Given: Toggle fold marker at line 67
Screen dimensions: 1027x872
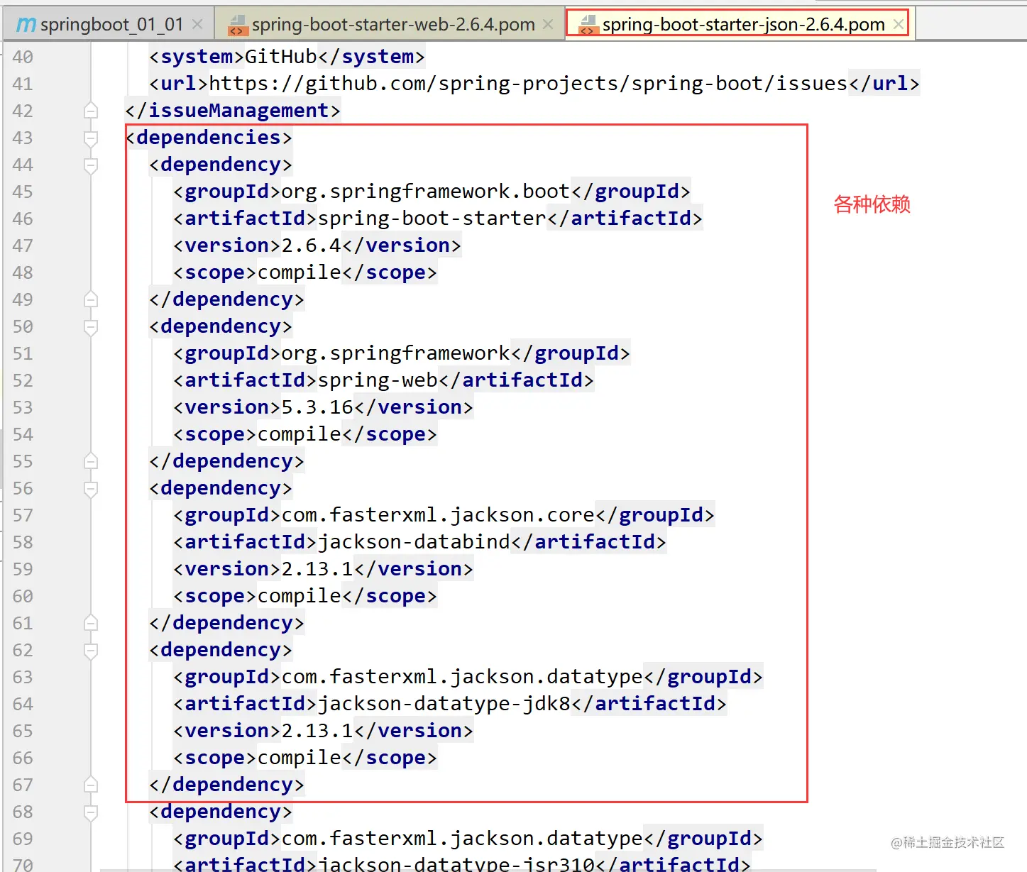Looking at the screenshot, I should tap(91, 785).
